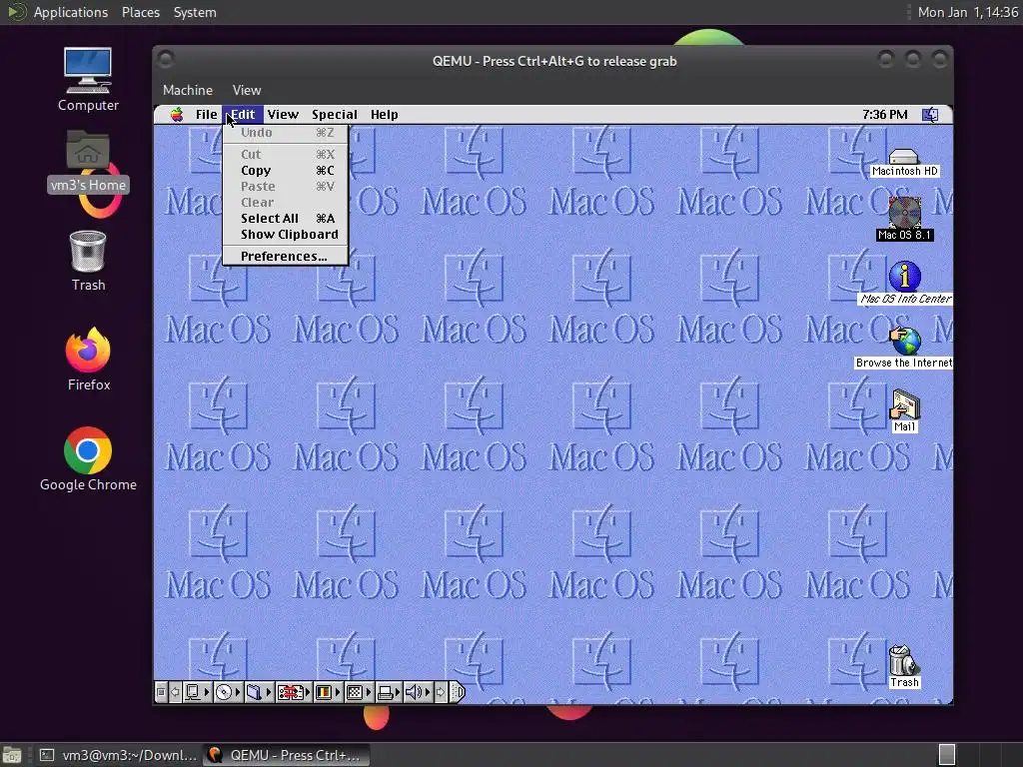Open the CD Strip module

(x=229, y=692)
